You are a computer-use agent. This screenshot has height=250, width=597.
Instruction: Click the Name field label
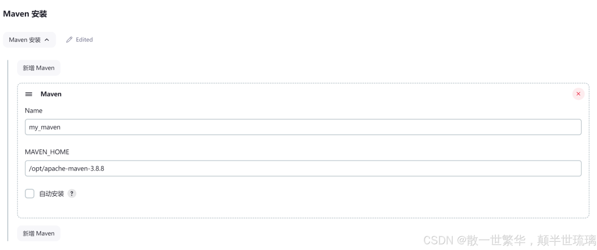(34, 110)
